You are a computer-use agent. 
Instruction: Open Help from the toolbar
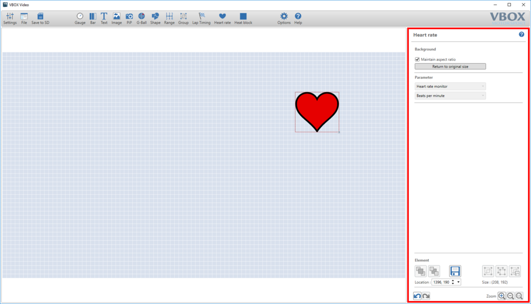298,19
